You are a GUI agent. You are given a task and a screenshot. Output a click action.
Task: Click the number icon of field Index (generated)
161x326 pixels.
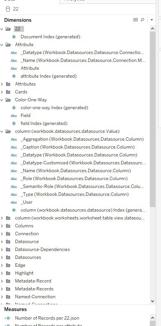point(14,123)
